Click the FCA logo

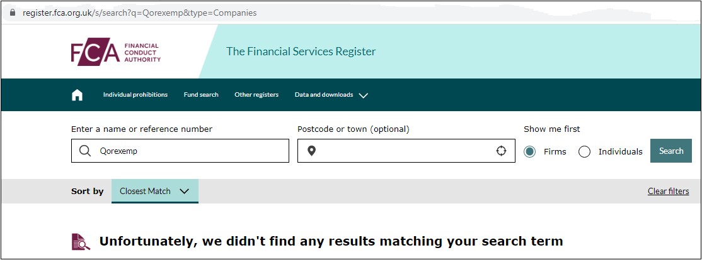[x=115, y=51]
